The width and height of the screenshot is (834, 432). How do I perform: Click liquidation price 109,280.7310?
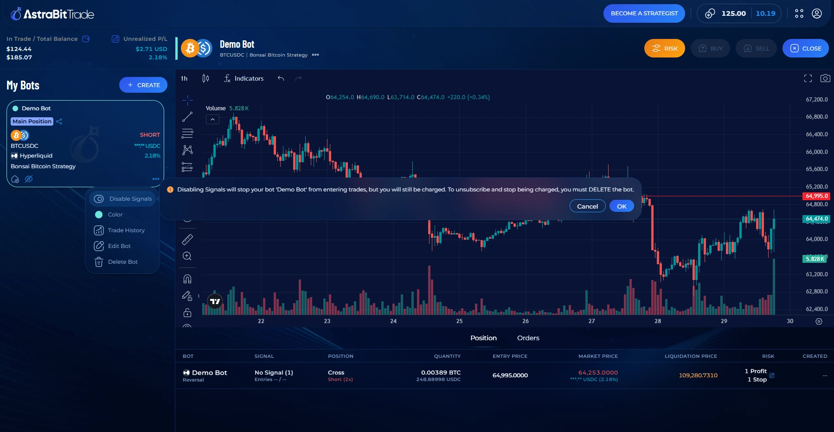coord(698,375)
